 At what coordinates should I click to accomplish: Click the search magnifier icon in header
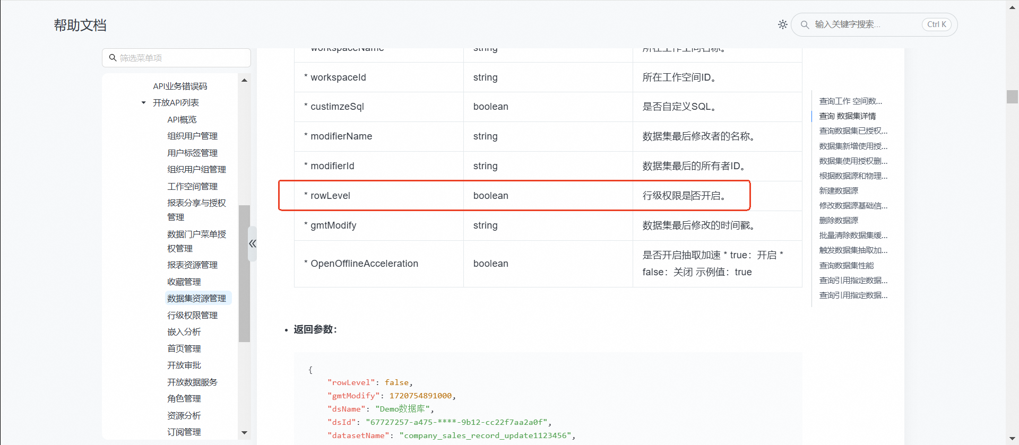click(x=805, y=25)
